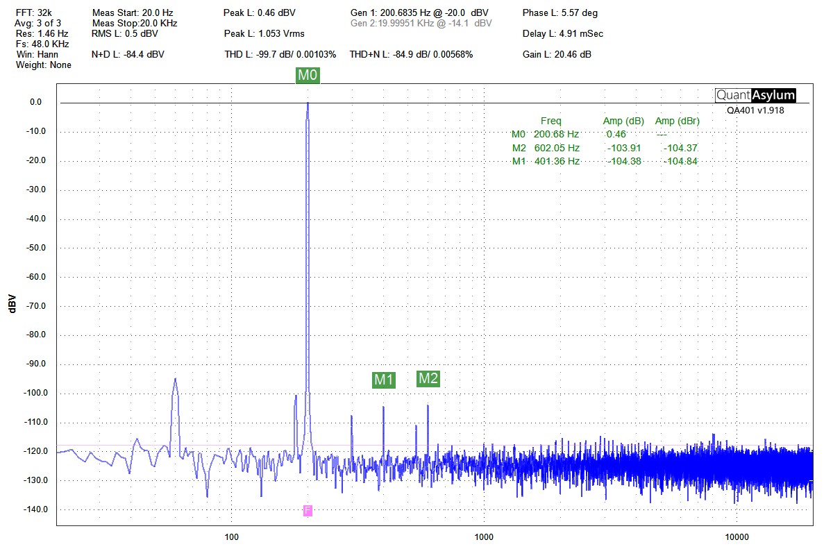Click the Gen 1 generator readout
This screenshot has height=549, width=833.
click(420, 12)
